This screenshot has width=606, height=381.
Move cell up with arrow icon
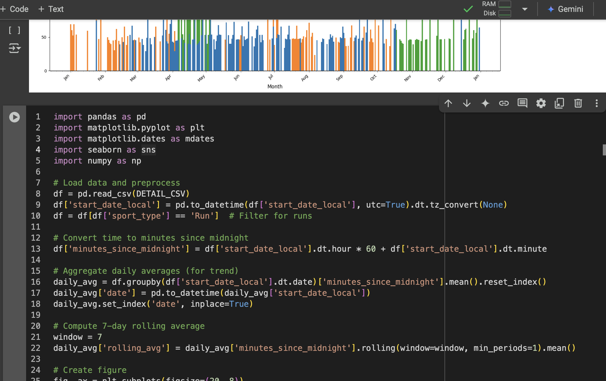coord(448,103)
